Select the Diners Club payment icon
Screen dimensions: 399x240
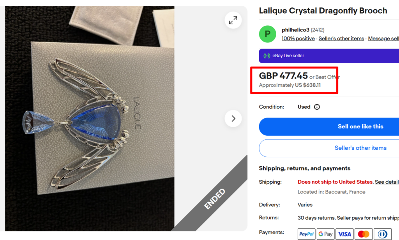[x=382, y=234]
